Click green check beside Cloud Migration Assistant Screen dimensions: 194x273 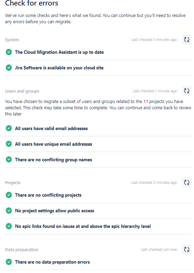[9, 52]
